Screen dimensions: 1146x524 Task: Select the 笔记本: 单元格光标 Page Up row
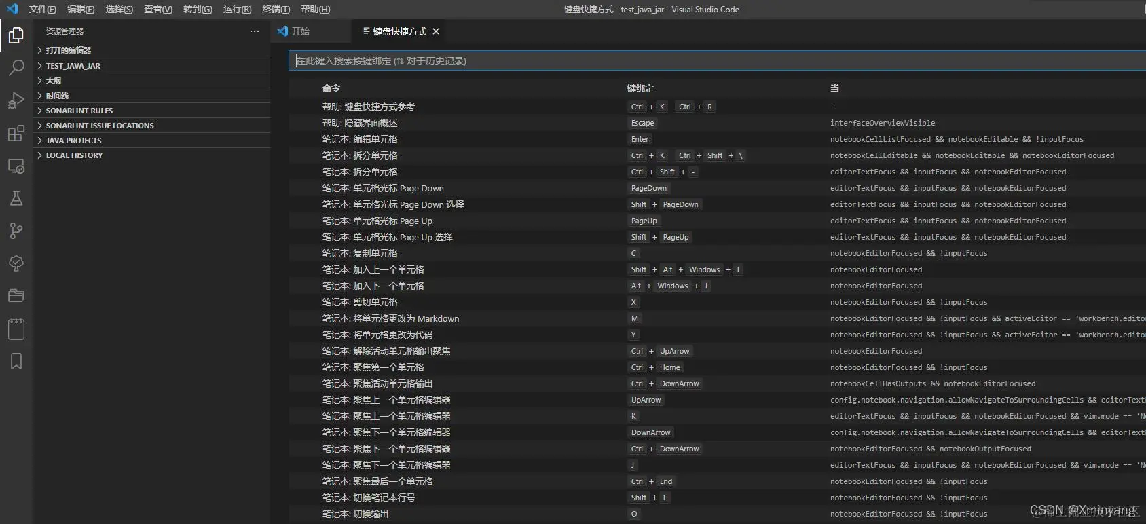tap(717, 221)
